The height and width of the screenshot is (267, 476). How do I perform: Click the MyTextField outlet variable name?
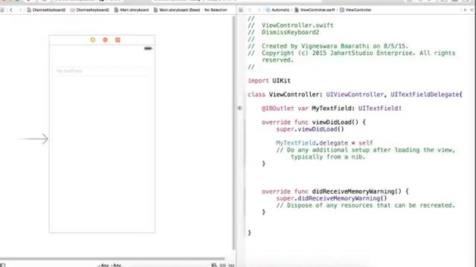[332, 108]
